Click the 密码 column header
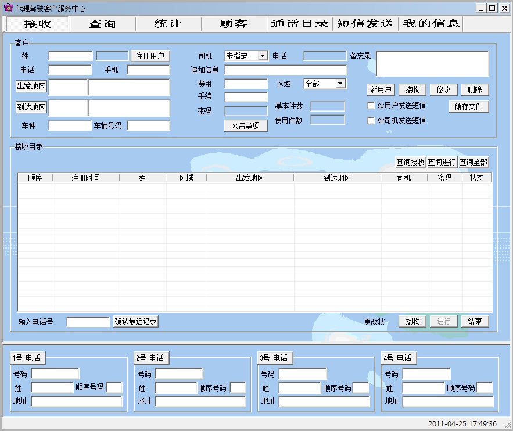The width and height of the screenshot is (513, 431). [444, 178]
